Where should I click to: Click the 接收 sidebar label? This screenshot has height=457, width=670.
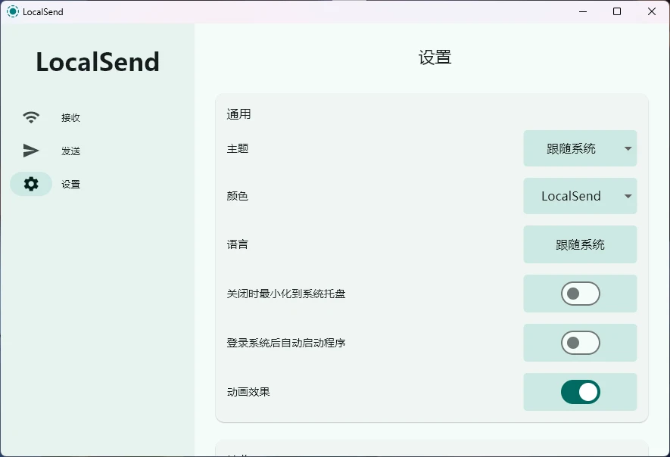(x=70, y=117)
